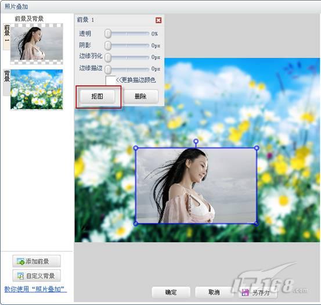This screenshot has height=305, width=321.
Task: Click the 添加前景 button
Action: (x=37, y=261)
